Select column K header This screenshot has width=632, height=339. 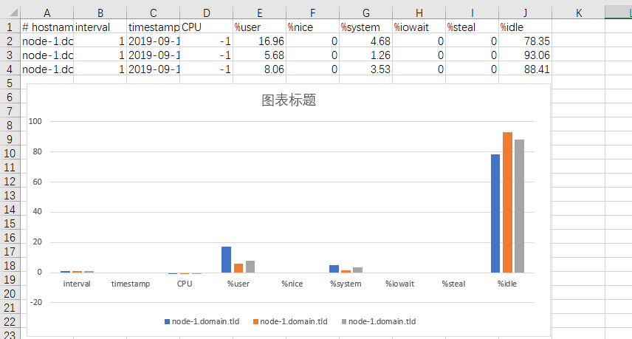[x=578, y=13]
